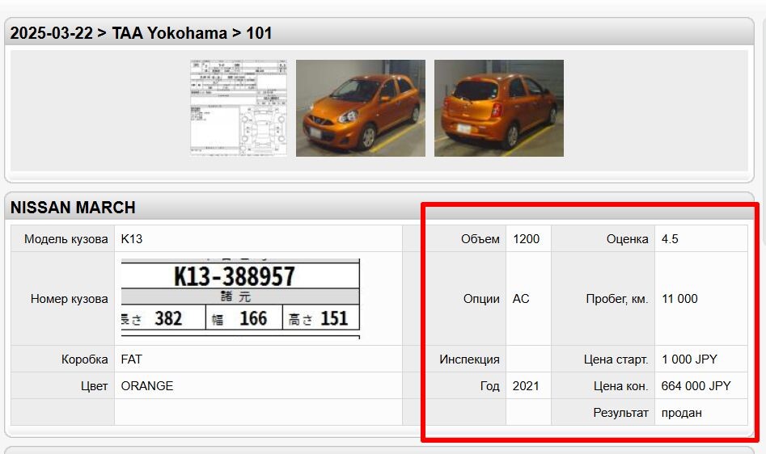Open the auction sheet thumbnail

239,108
